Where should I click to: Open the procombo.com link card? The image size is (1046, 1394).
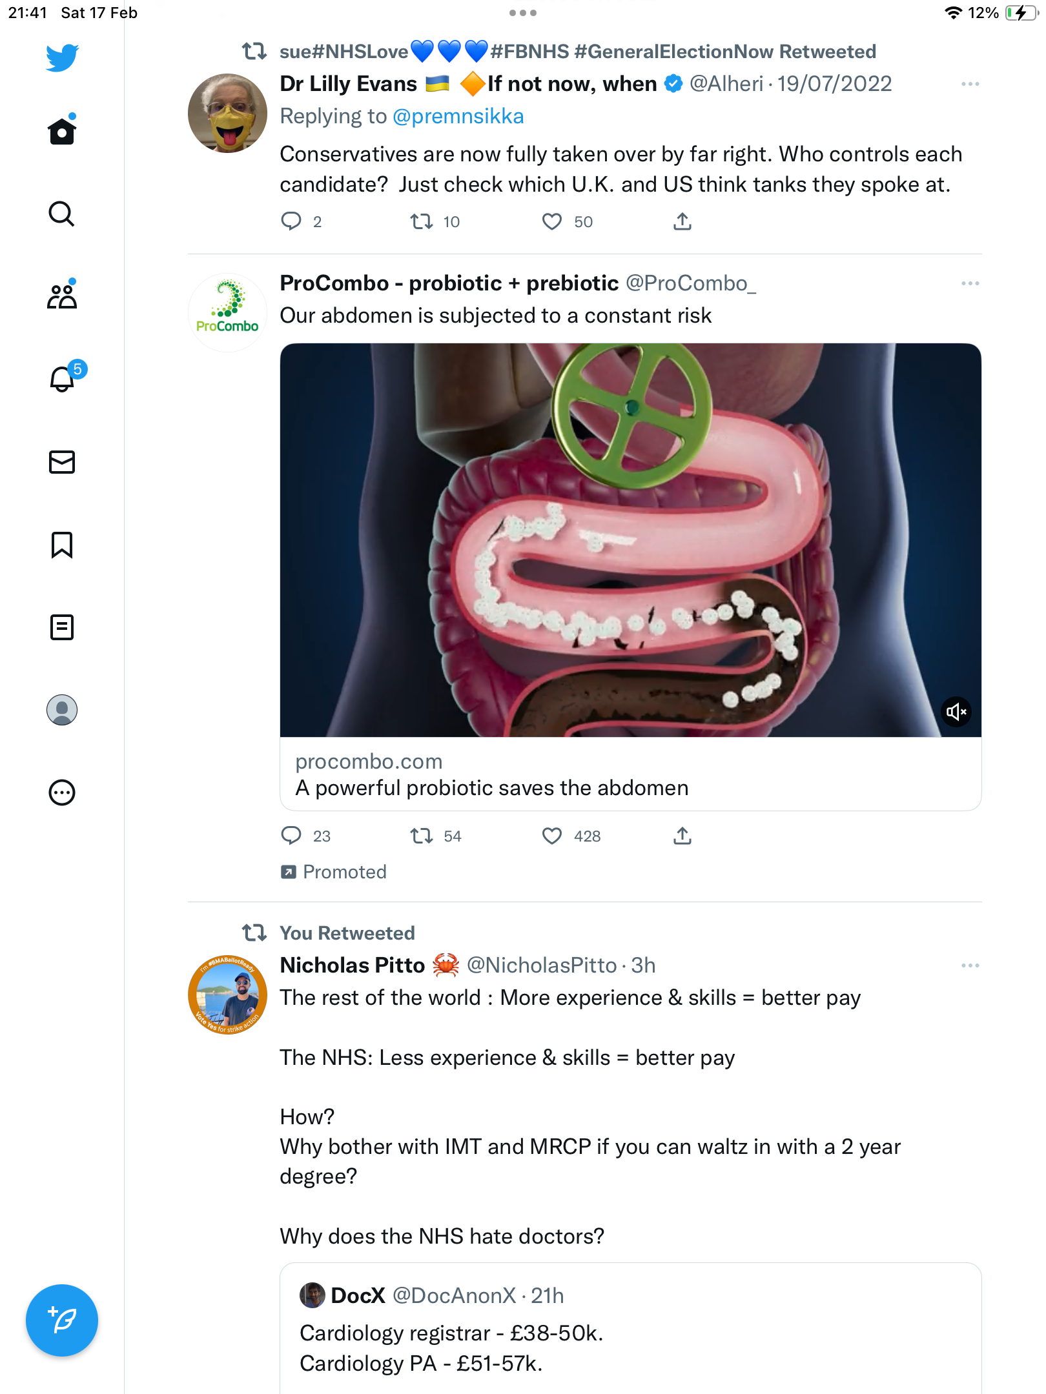(x=630, y=774)
